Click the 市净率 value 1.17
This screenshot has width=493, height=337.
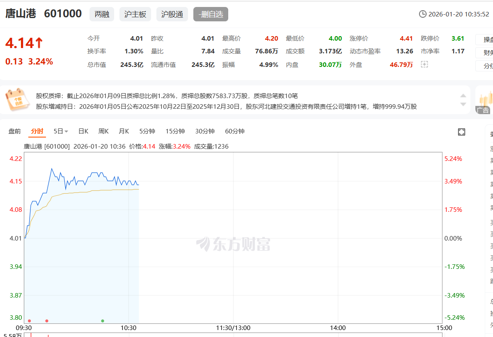pos(458,51)
